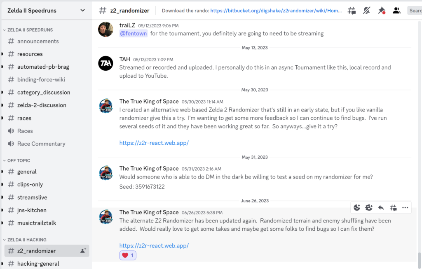422x269 pixels.
Task: Open the z2r-react.web.app link from May 30
Action: coord(154,143)
